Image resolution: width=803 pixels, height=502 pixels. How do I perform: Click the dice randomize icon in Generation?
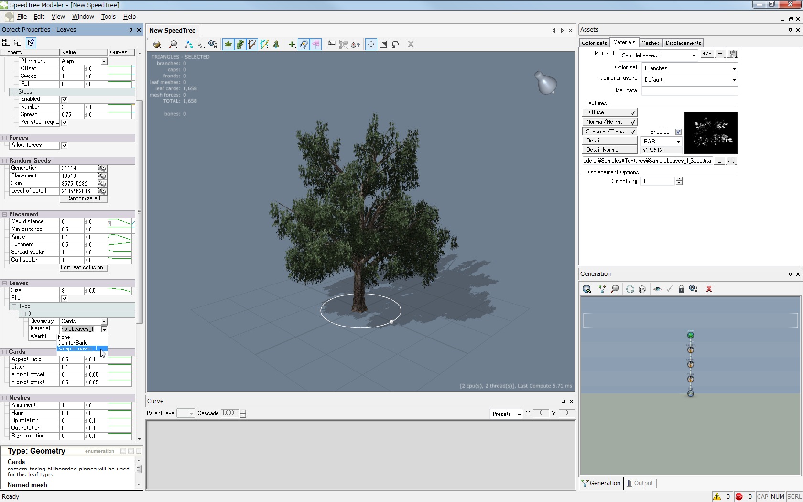tap(642, 289)
